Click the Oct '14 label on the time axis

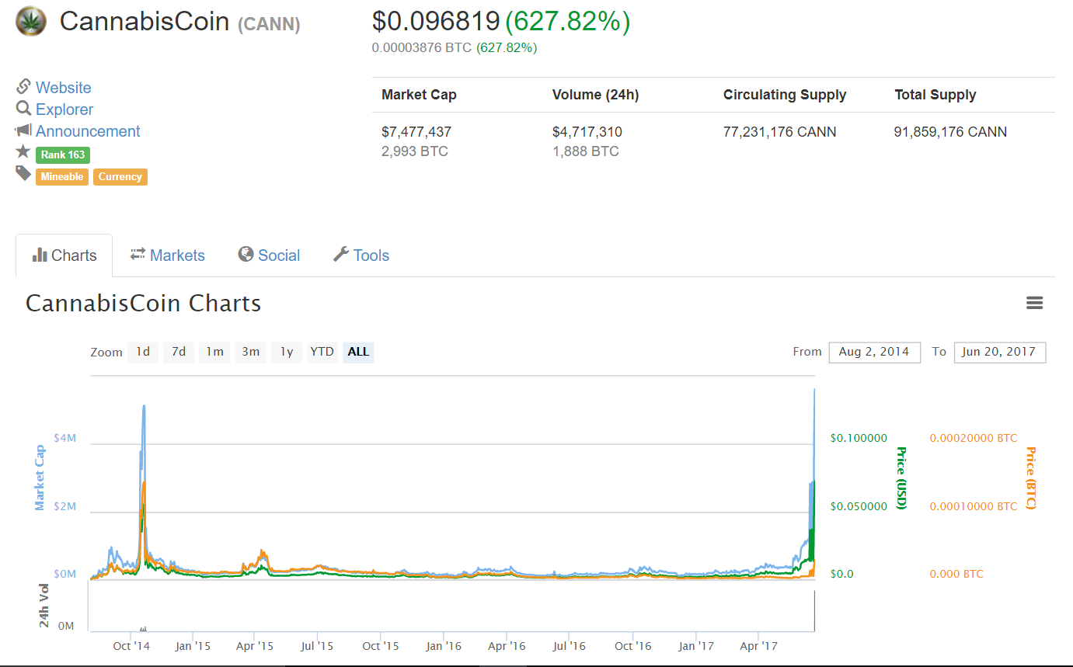click(131, 646)
